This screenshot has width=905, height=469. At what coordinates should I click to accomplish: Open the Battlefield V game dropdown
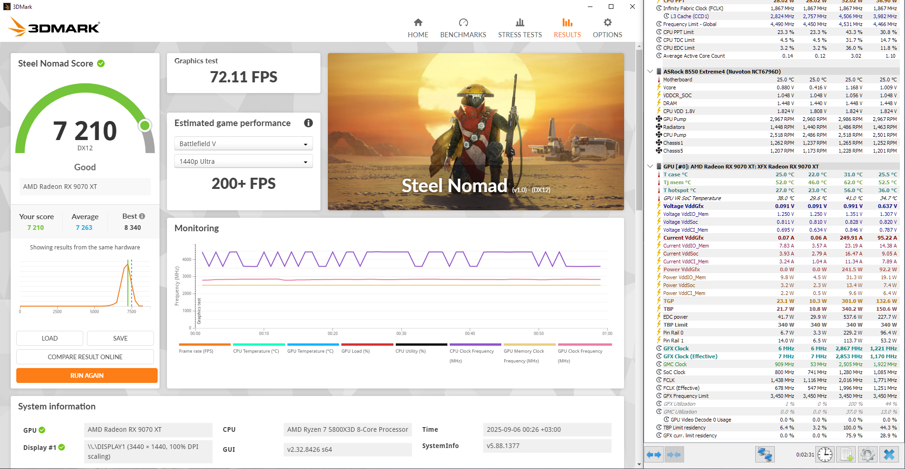coord(243,144)
